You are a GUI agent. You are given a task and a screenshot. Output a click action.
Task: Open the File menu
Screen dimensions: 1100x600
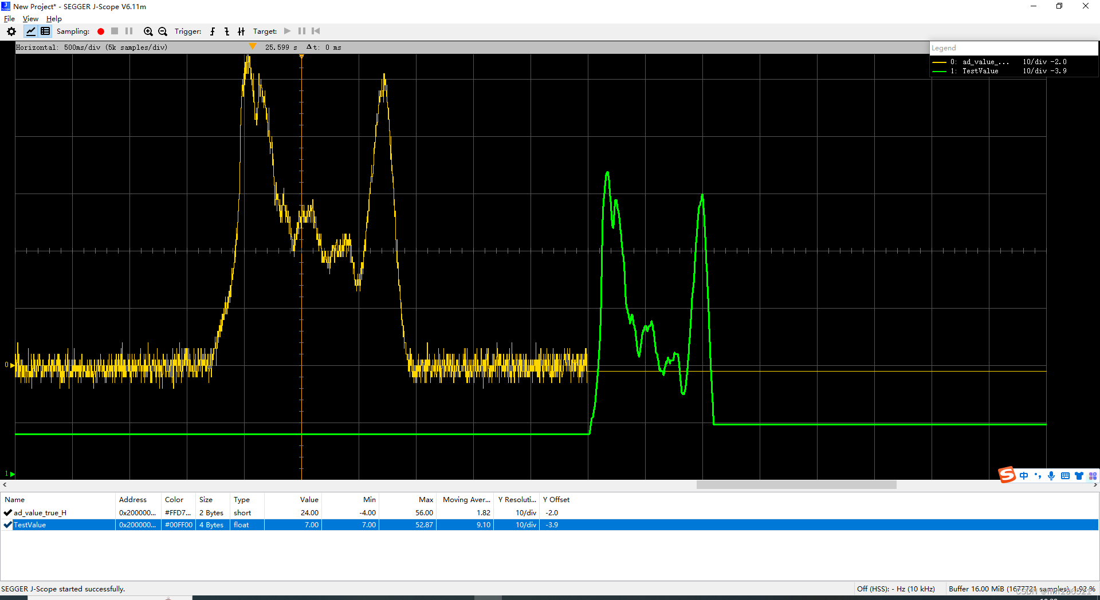coord(9,19)
